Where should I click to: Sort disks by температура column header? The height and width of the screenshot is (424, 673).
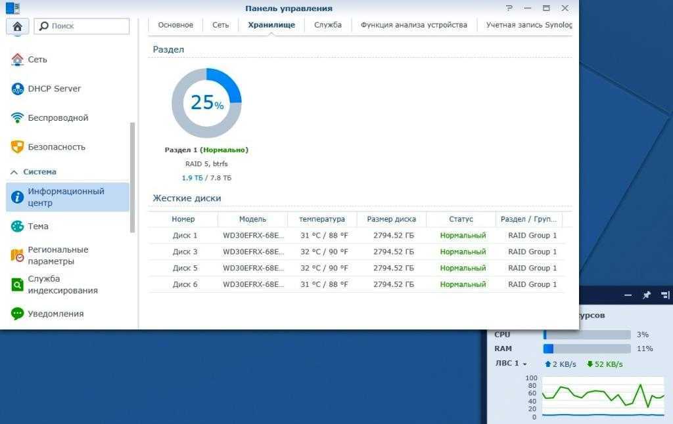click(321, 219)
